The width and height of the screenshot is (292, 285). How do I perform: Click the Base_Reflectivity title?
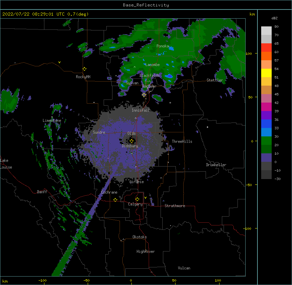coord(146,5)
